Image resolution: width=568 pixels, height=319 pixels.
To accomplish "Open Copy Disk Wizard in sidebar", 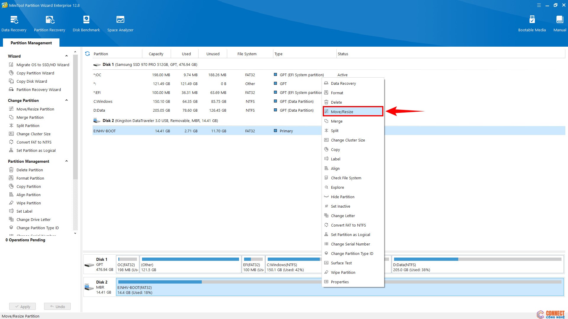I will [x=28, y=81].
